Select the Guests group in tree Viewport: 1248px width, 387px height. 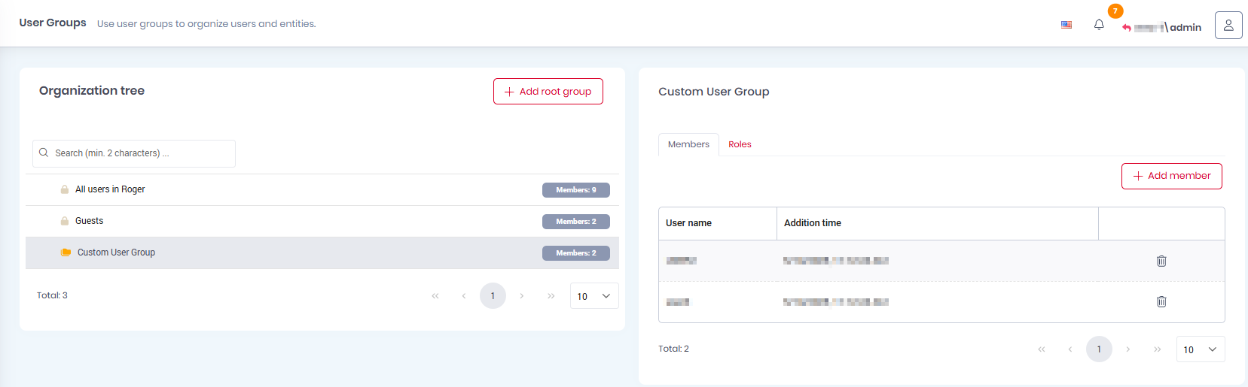pyautogui.click(x=89, y=221)
